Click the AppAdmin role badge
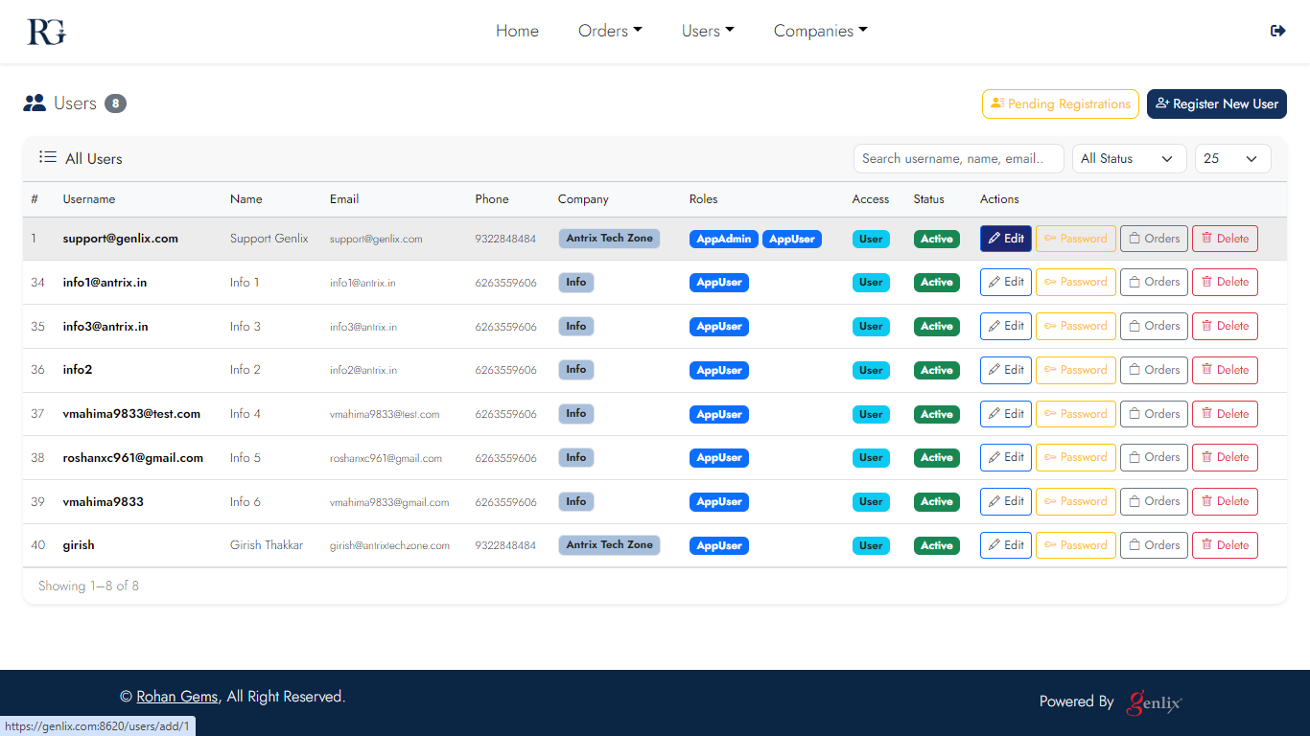The image size is (1310, 736). [x=723, y=239]
